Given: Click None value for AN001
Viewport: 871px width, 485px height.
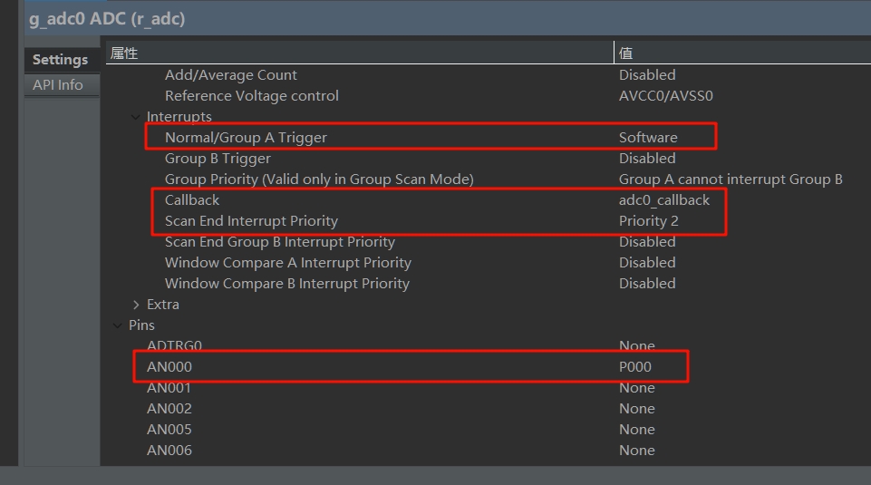Looking at the screenshot, I should pyautogui.click(x=636, y=388).
